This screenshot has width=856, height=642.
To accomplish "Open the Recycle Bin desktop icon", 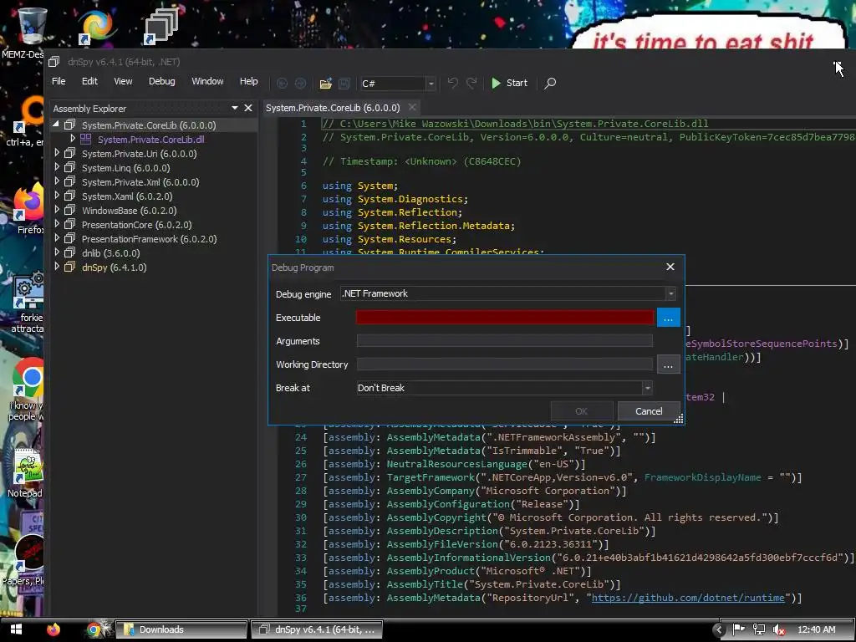I will click(31, 26).
